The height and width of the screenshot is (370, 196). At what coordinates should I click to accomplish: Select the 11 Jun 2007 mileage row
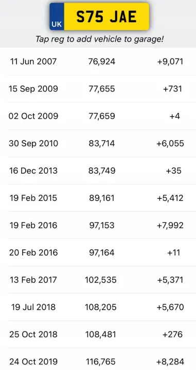click(98, 62)
